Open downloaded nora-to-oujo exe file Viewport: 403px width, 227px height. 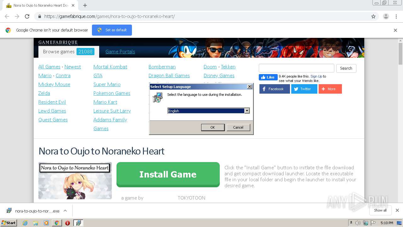point(33,211)
